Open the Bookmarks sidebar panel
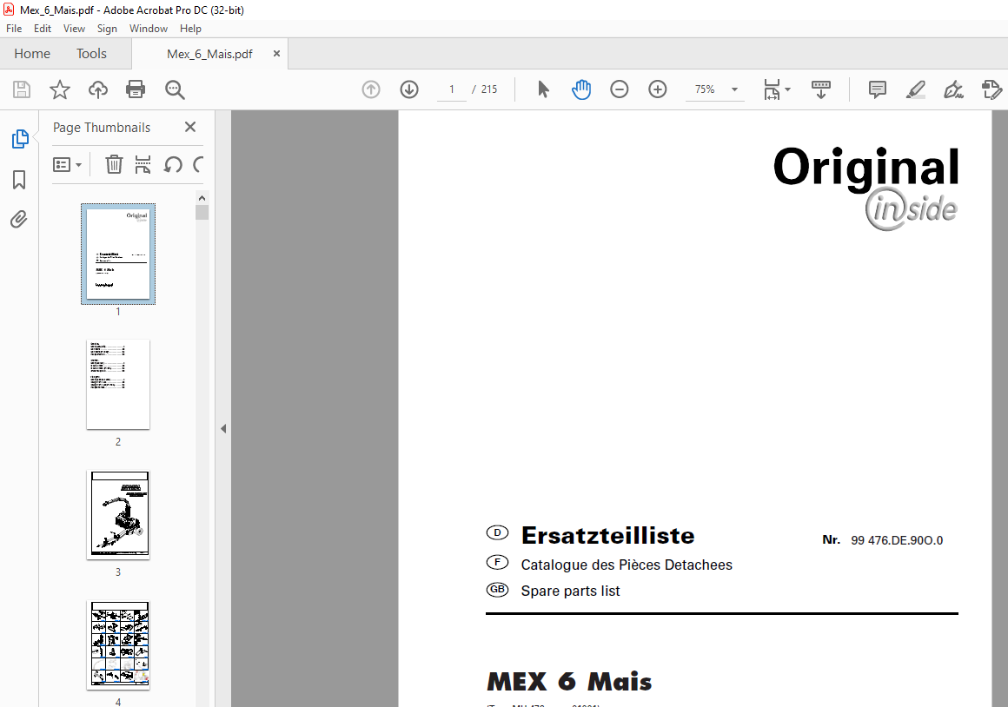 click(x=19, y=179)
